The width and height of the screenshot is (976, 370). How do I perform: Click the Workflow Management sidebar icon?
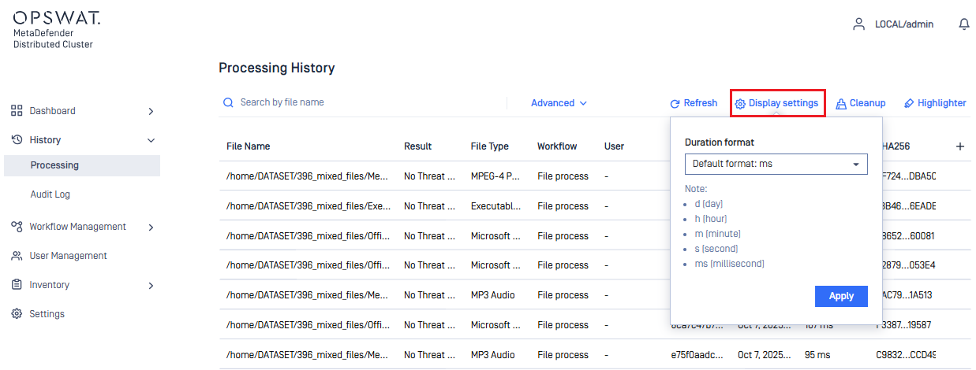tap(17, 227)
